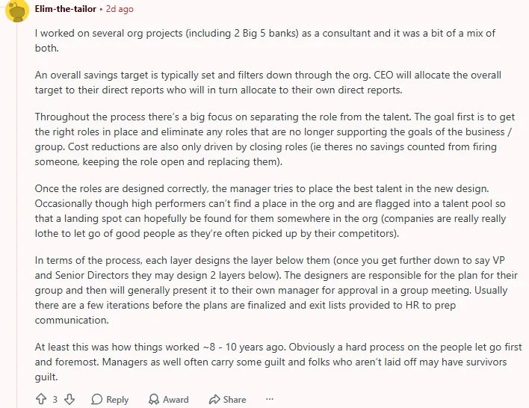
Task: Downvote this comment with the down arrow
Action: [69, 399]
